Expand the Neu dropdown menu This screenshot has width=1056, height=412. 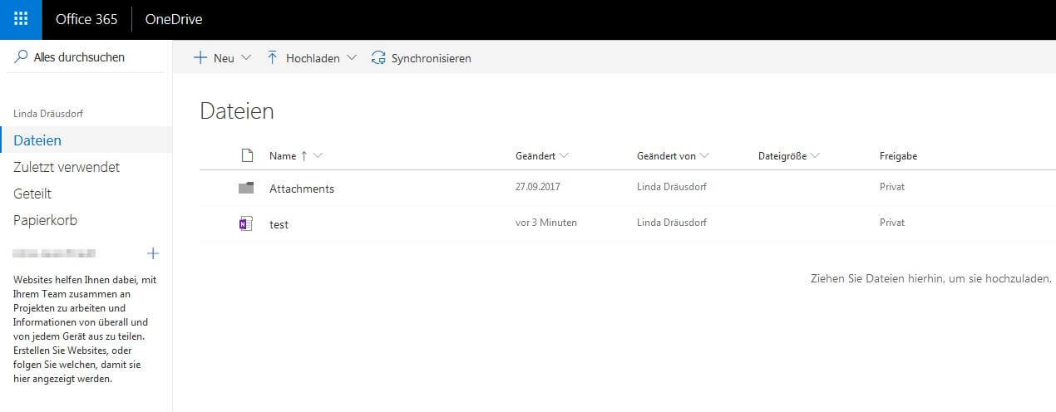click(x=245, y=58)
